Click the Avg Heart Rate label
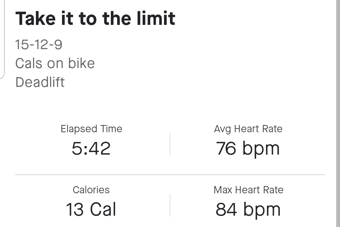Viewport: 340px width, 227px height. tap(248, 129)
